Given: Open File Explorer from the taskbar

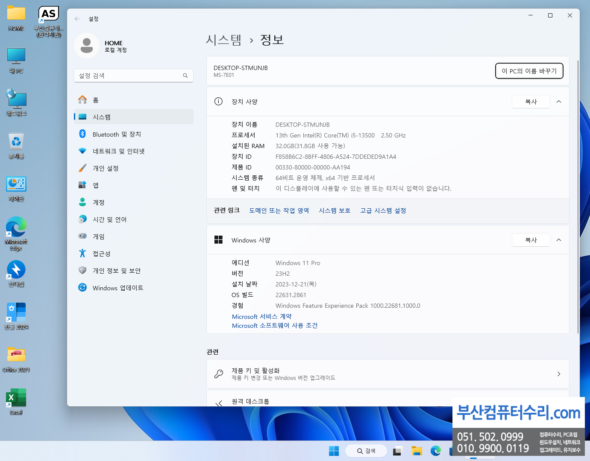Looking at the screenshot, I should point(417,451).
